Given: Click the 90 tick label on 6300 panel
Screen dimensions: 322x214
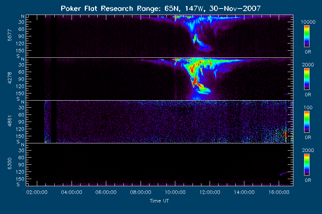Looking at the screenshot, I should [21, 165].
